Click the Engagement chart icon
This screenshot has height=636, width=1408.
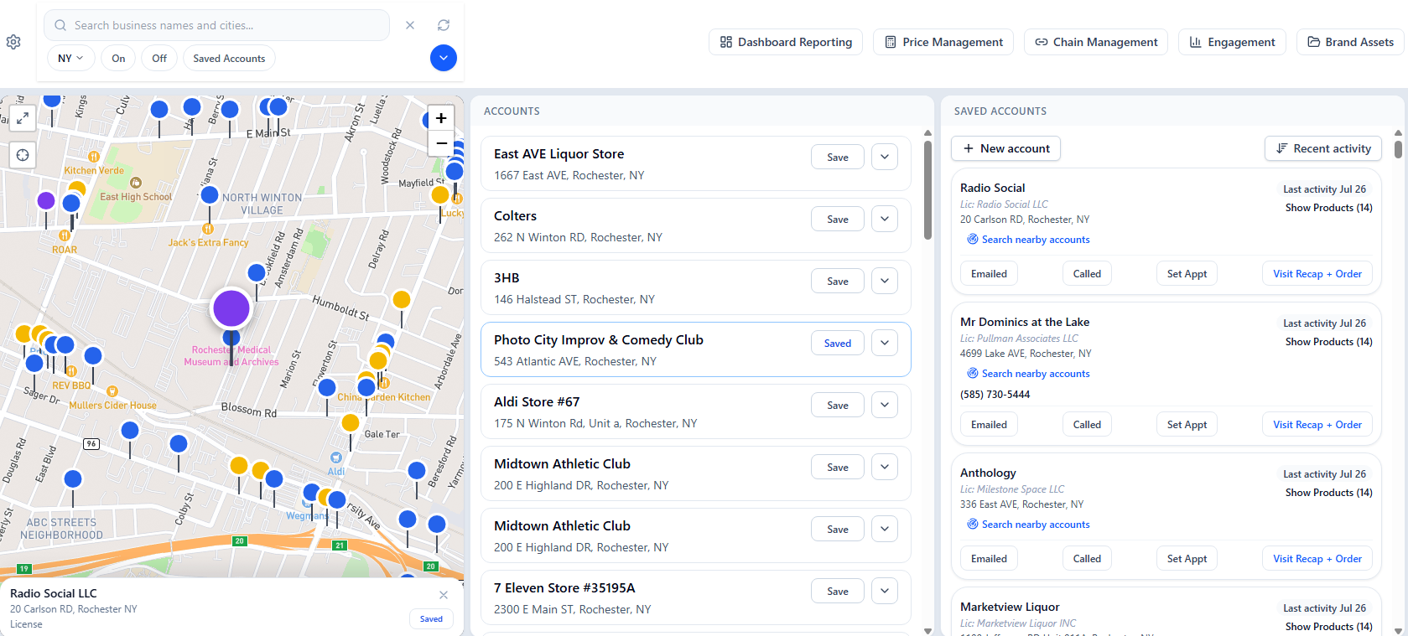click(1196, 42)
